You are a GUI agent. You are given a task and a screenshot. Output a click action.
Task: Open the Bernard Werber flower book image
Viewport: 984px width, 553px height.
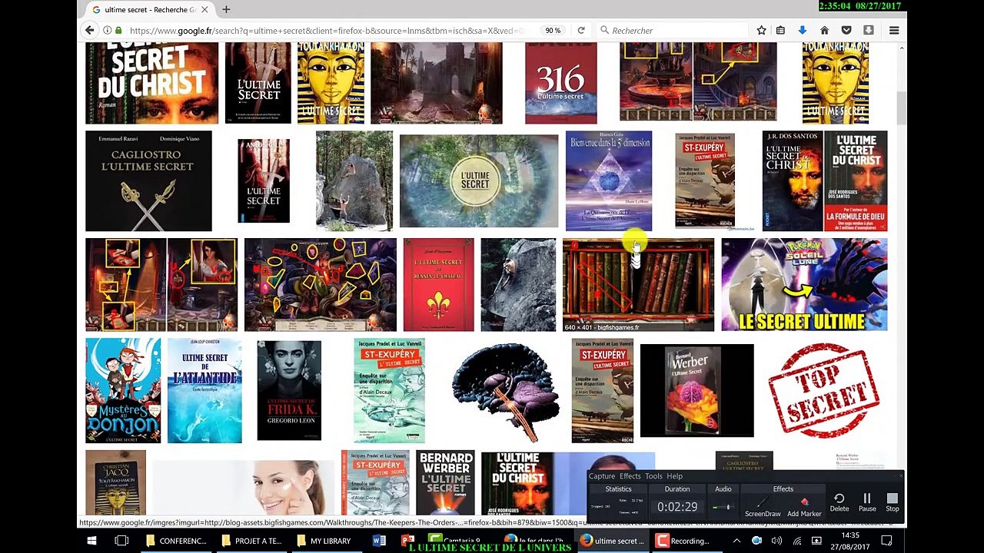point(697,391)
